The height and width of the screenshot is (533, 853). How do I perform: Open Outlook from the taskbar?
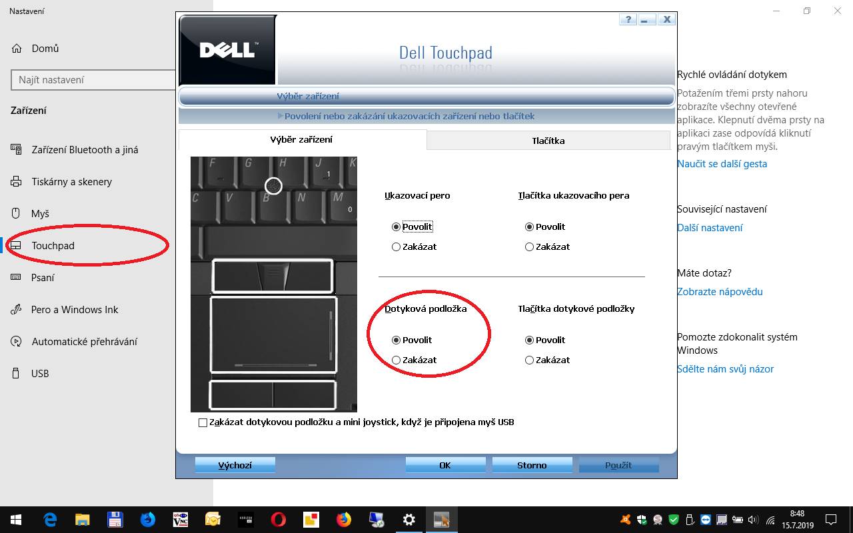[x=213, y=520]
